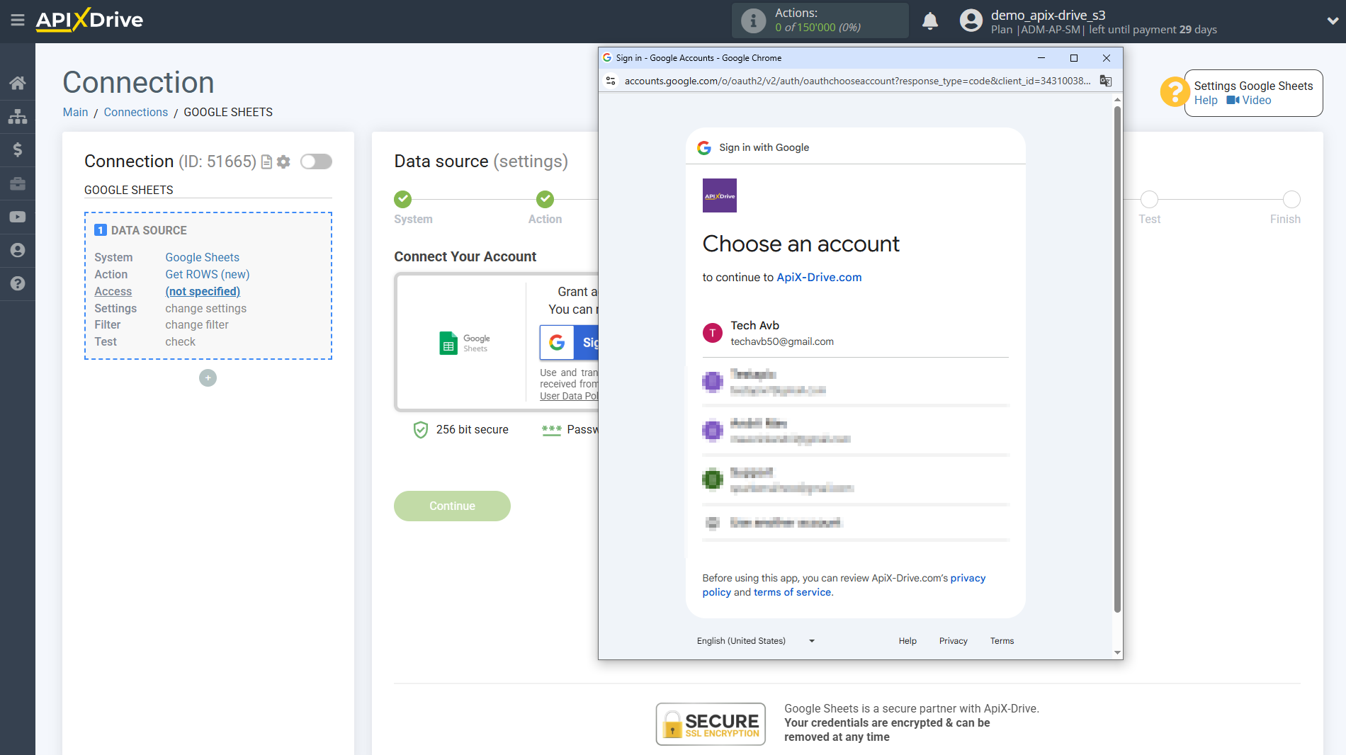Open the Help link in settings box

(1206, 101)
